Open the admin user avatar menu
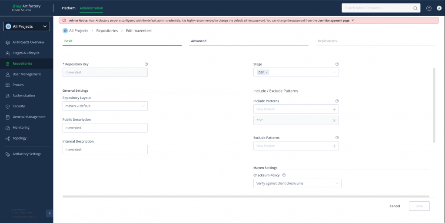This screenshot has width=445, height=223. point(439,8)
